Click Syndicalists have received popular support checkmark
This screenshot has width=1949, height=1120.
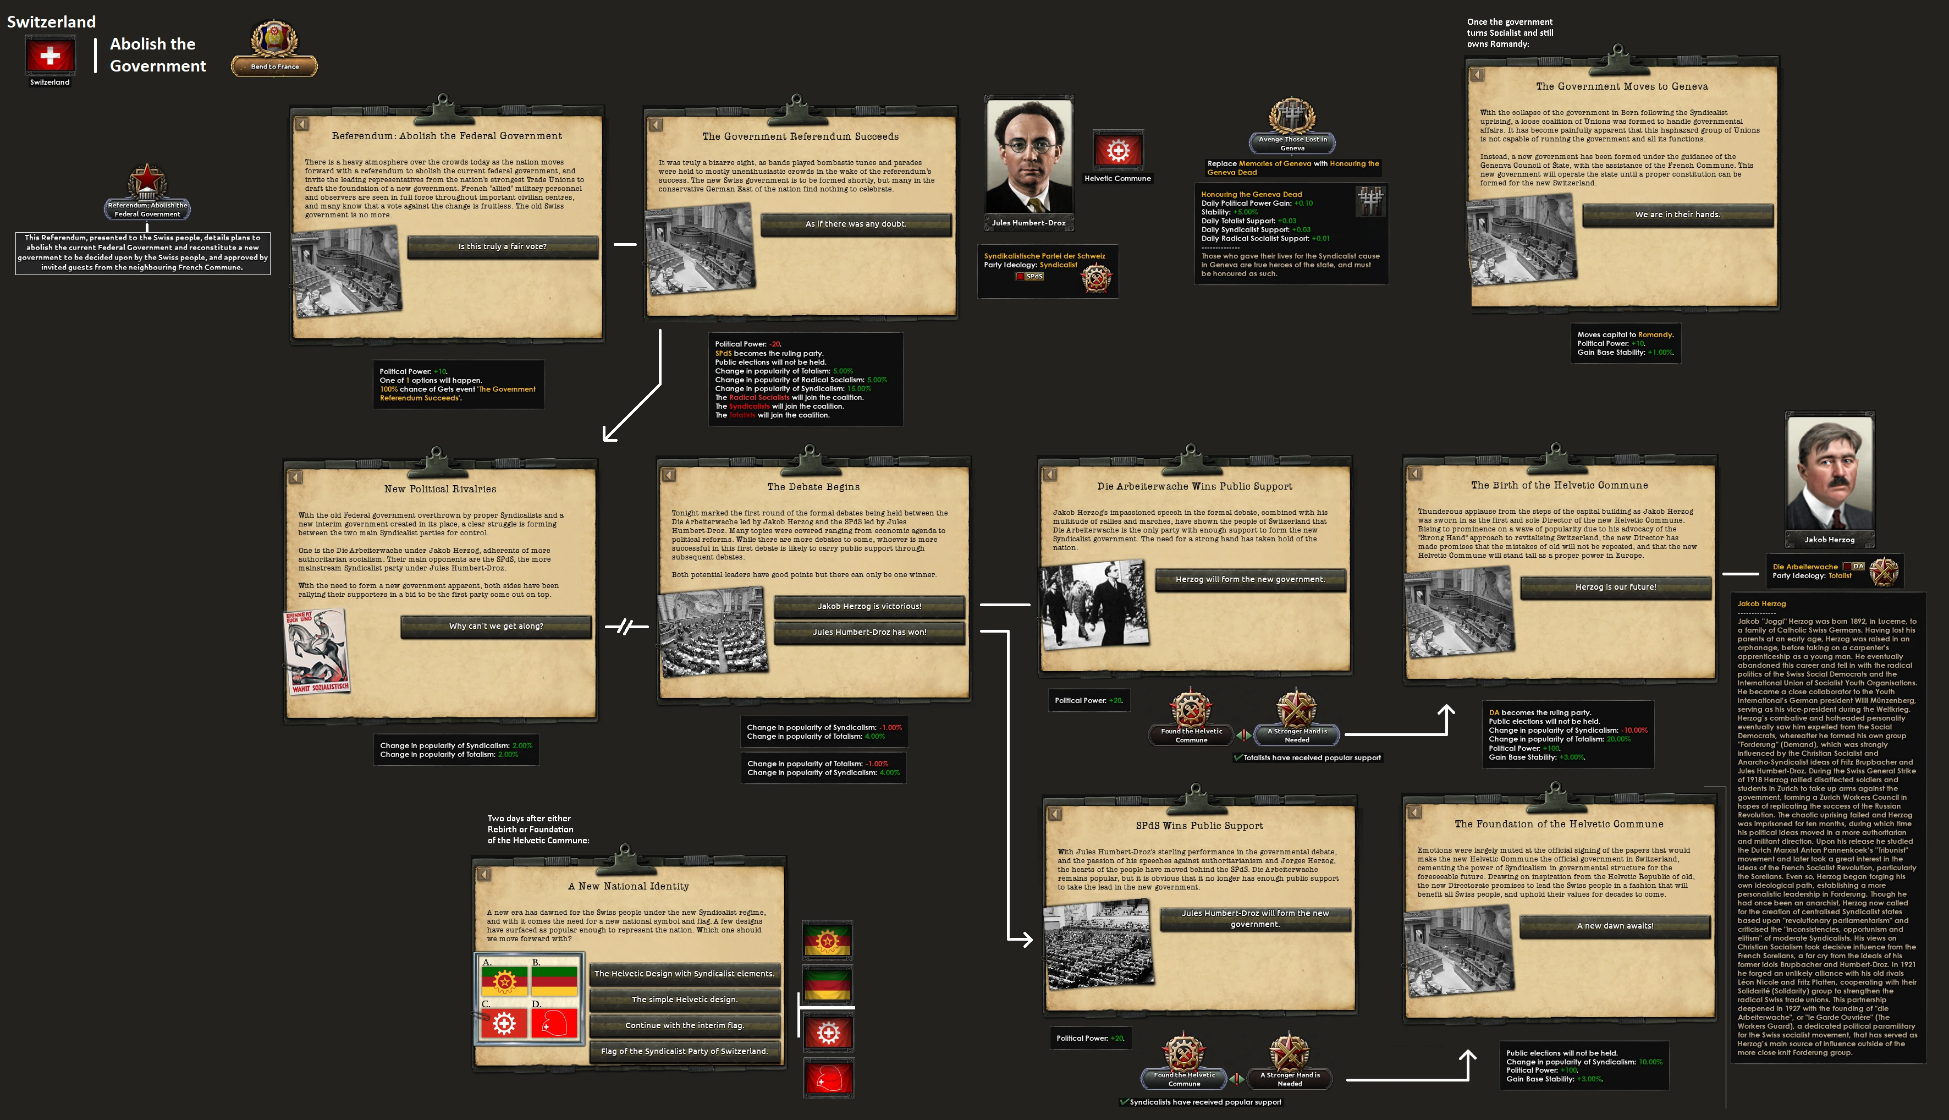[1124, 1101]
